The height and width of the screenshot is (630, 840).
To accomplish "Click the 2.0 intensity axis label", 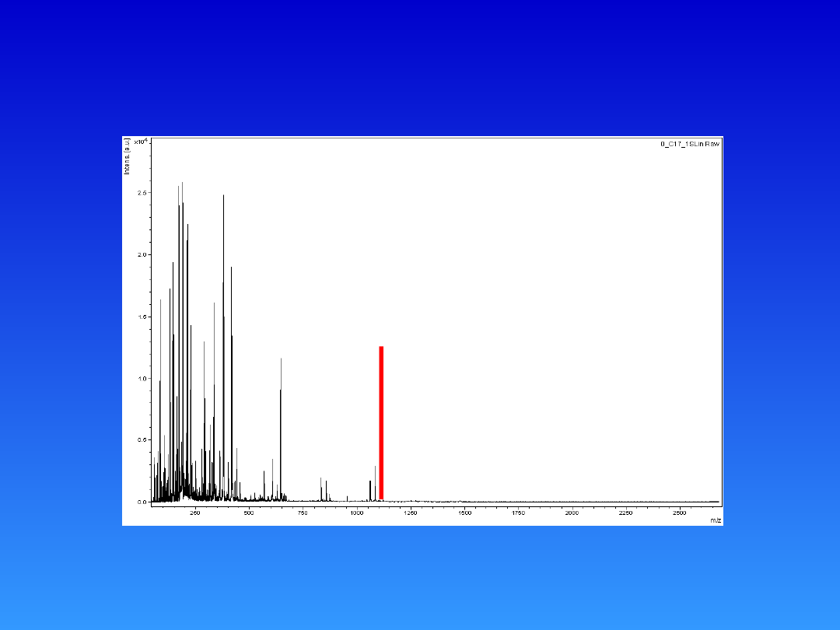I will [x=142, y=255].
